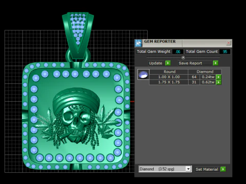Viewport: 246px width, 184px height.
Task: Click the GEM REPORTER title bar
Action: point(183,43)
